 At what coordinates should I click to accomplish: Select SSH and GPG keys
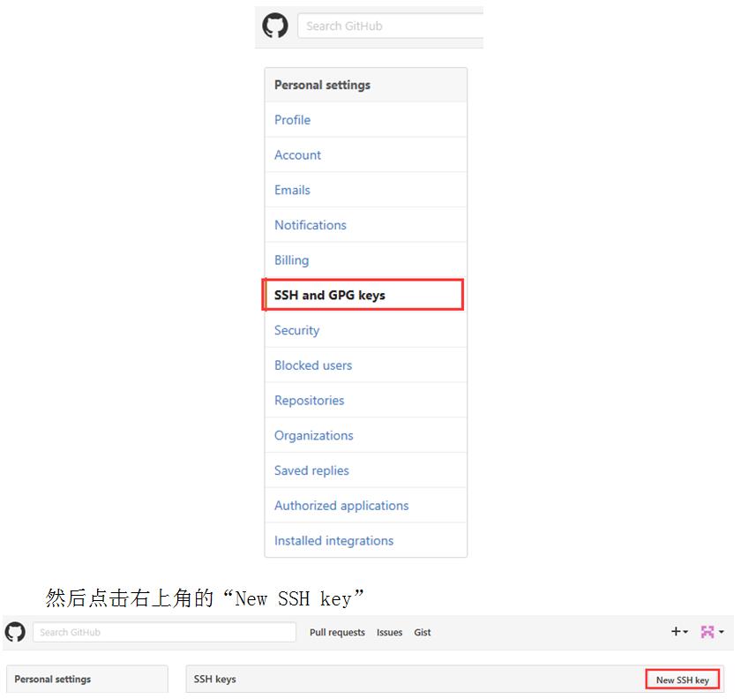(363, 295)
